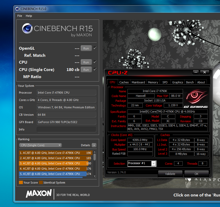The image size is (220, 207).
Task: Select ranking entry 1 with score 190
Action: [55, 153]
